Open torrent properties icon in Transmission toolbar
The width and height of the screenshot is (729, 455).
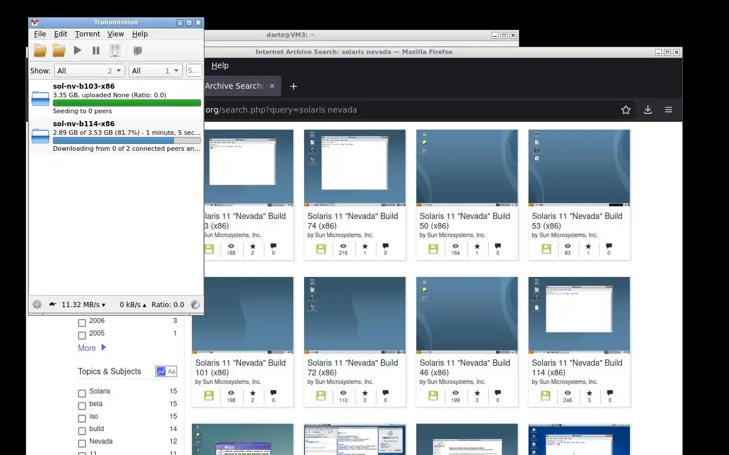point(137,51)
